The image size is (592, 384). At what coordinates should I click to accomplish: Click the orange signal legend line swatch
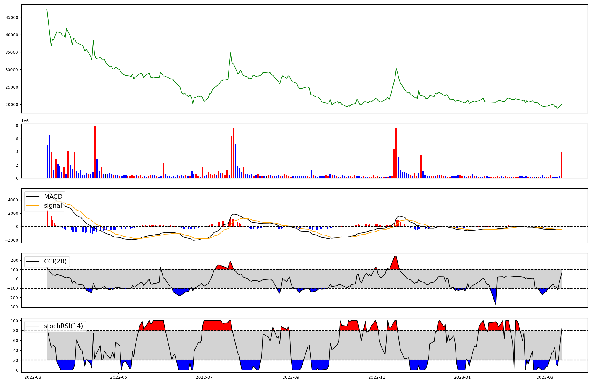point(33,206)
